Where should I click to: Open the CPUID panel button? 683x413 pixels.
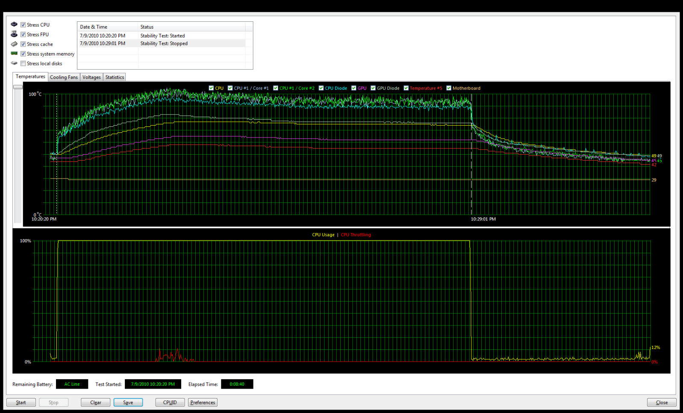(x=170, y=402)
